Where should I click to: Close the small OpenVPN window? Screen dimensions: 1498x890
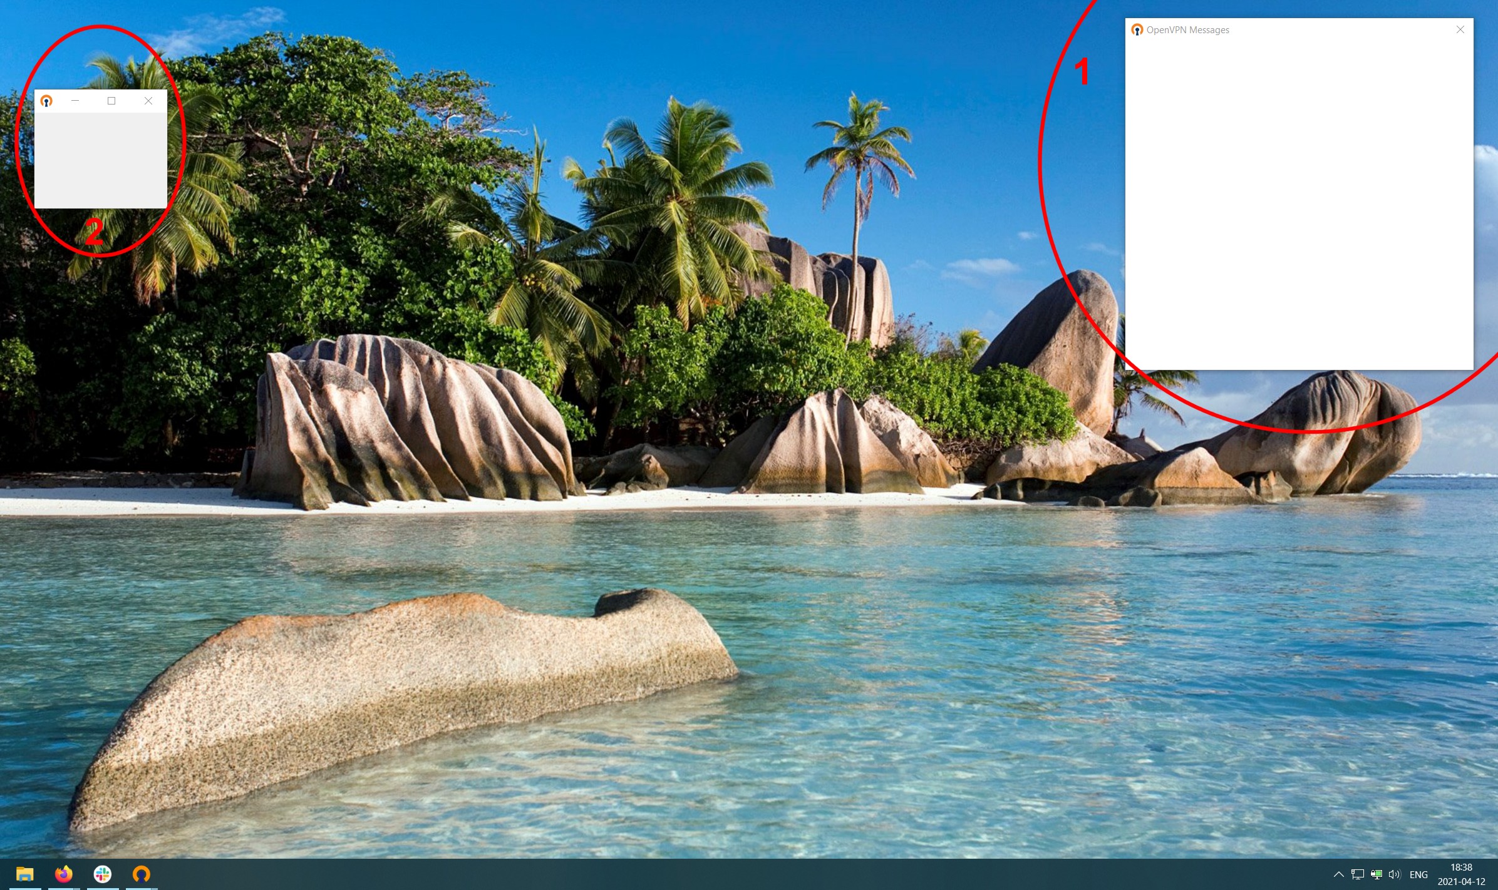pyautogui.click(x=148, y=100)
